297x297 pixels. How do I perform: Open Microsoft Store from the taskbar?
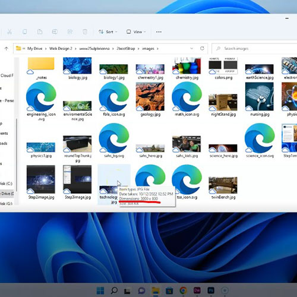[169, 290]
